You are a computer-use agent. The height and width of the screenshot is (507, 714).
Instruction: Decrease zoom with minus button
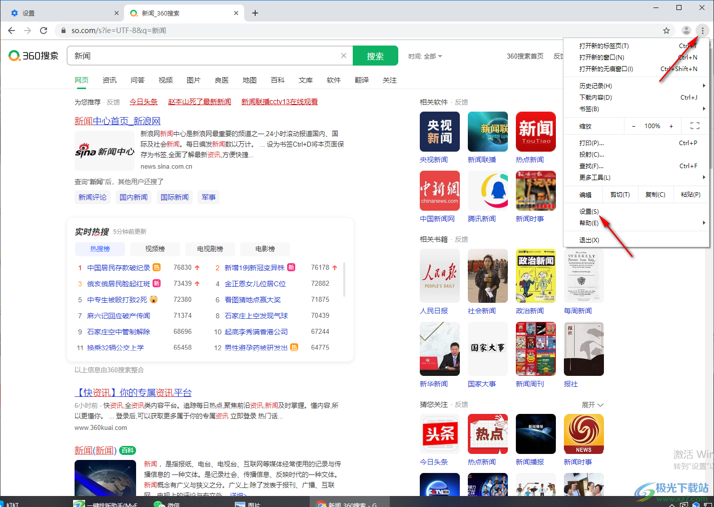coord(633,126)
